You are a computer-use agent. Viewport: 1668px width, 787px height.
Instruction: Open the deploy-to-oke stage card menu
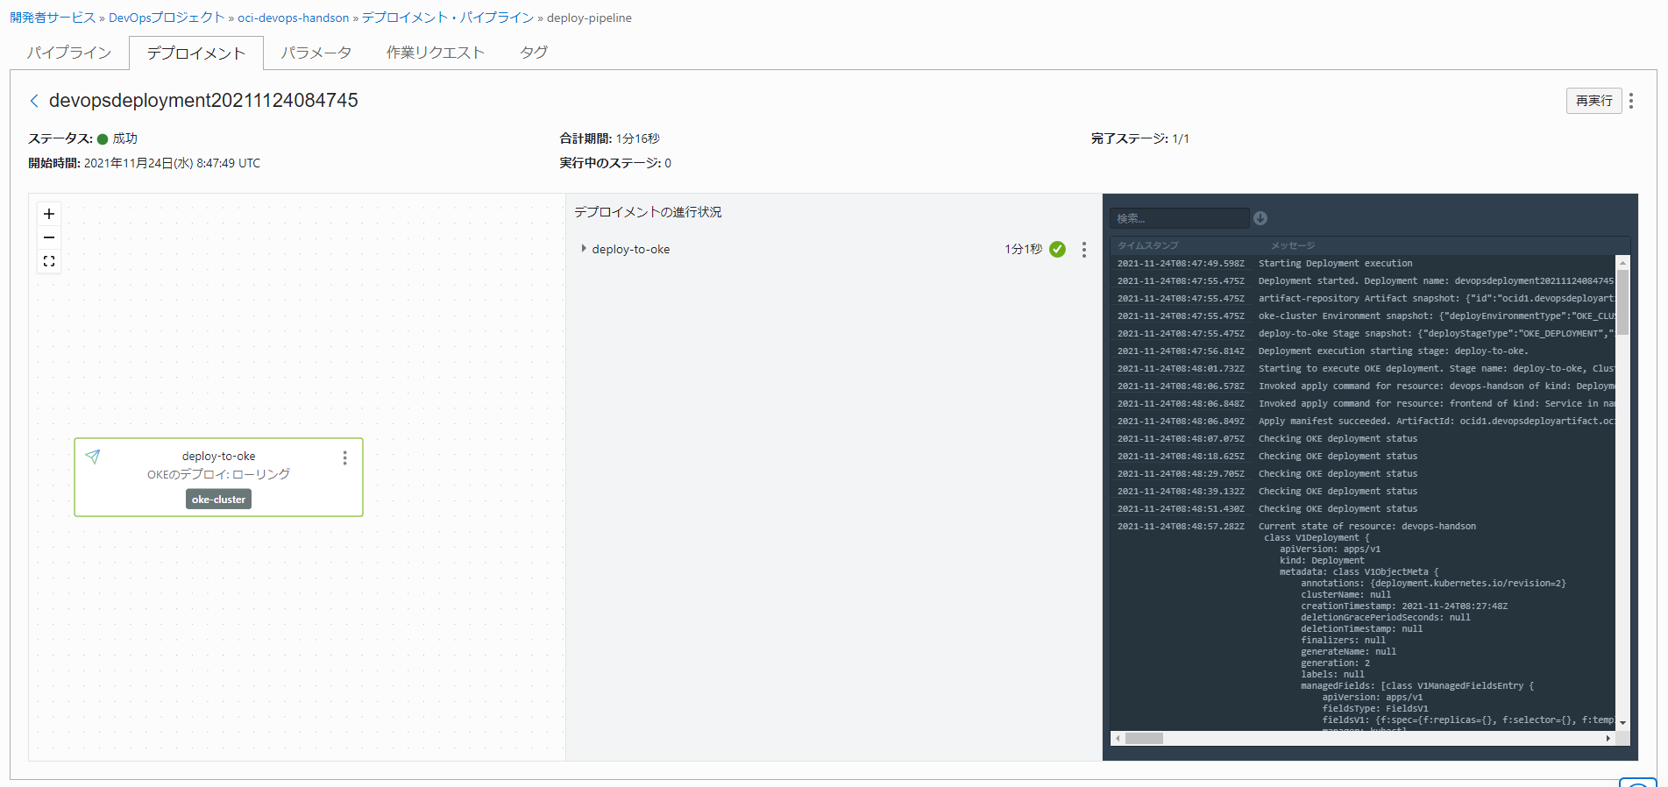344,457
